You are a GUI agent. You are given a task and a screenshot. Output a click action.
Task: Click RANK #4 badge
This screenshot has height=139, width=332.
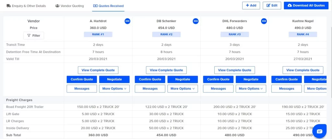pyautogui.click(x=303, y=34)
